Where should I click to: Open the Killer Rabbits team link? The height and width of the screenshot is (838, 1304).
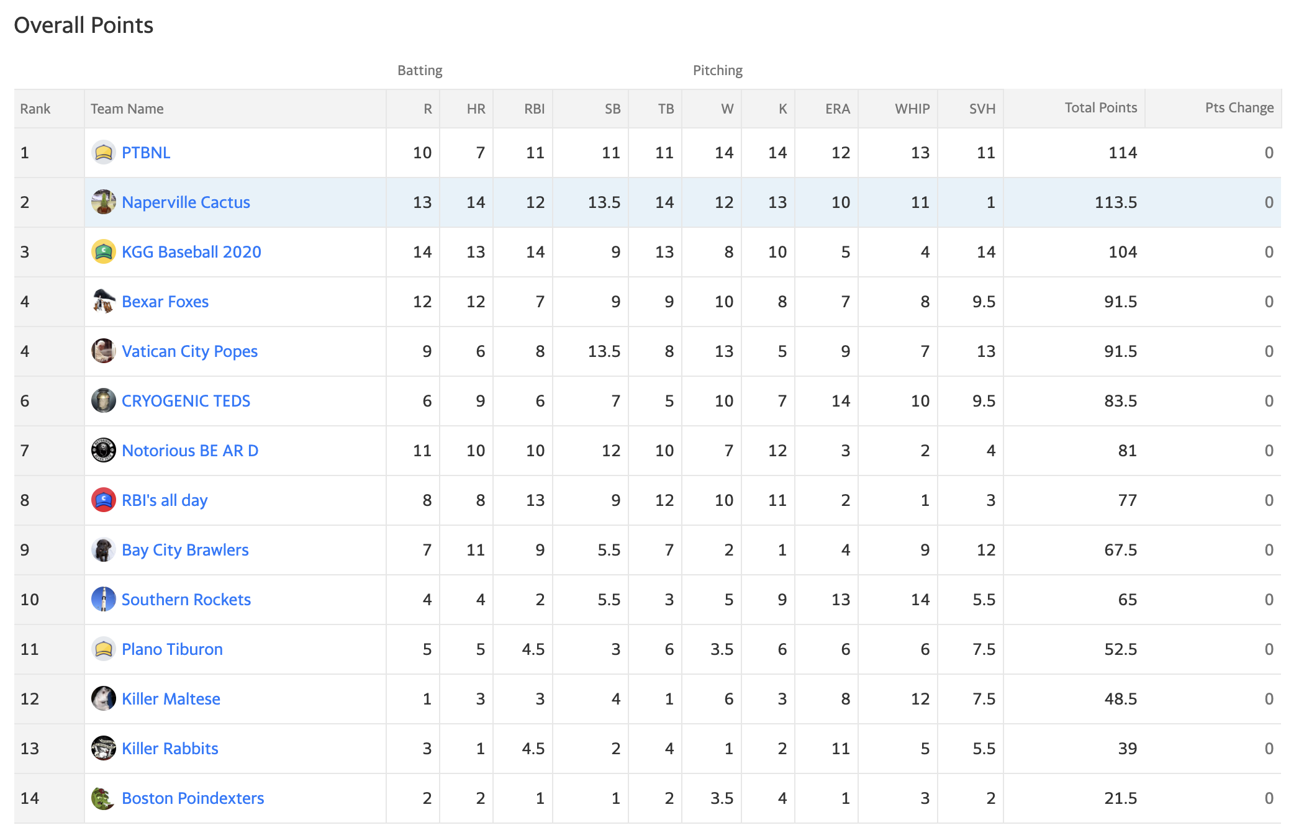coord(170,749)
